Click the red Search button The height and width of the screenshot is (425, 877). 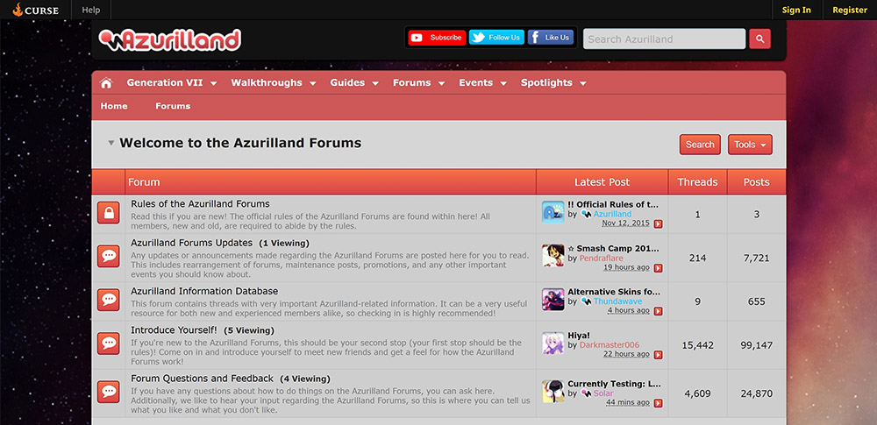tap(700, 145)
